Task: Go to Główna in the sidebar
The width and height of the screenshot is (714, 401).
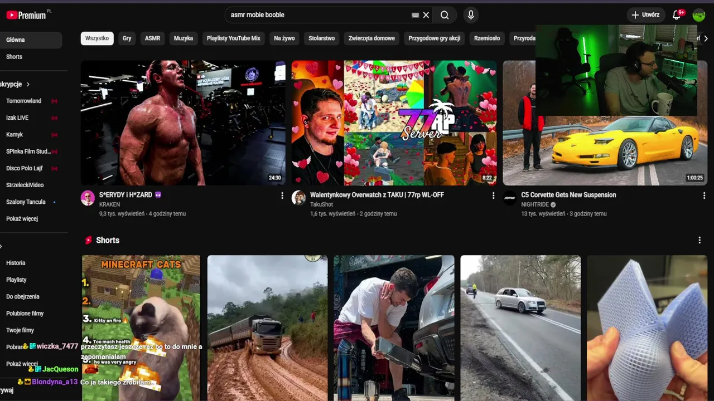Action: 31,40
